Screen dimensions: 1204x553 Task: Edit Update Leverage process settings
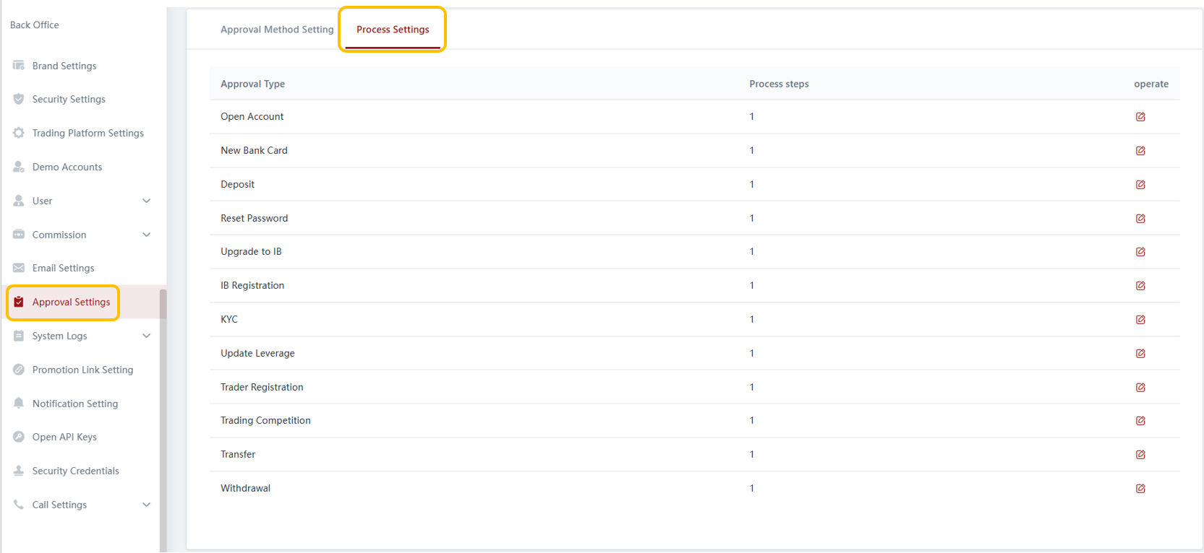pyautogui.click(x=1140, y=354)
